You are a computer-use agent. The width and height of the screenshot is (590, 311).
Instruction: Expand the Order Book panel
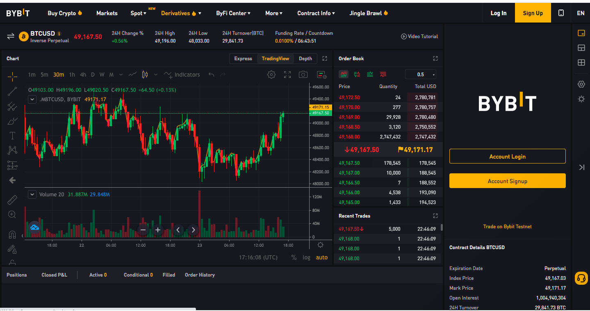435,59
